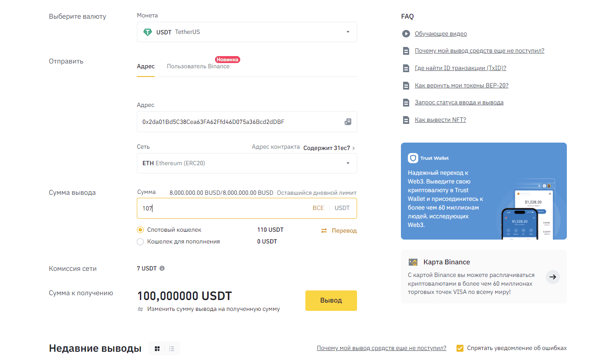Open the Как вывести NFT? link
This screenshot has width=589, height=360.
point(440,120)
